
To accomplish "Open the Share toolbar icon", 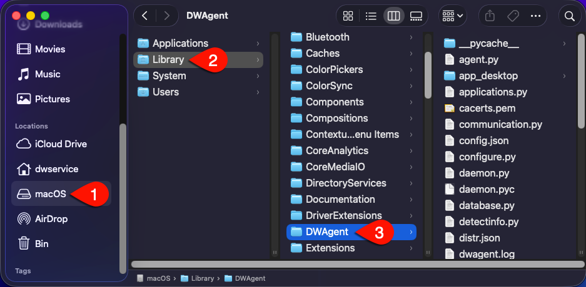I will [490, 16].
